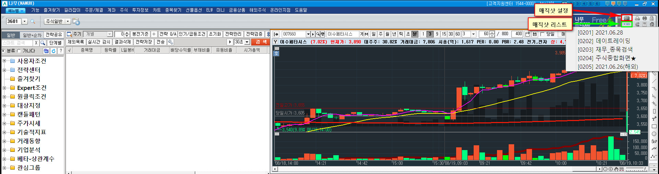This screenshot has height=174, width=659.
Task: Toggle the 일 daily period button
Action: click(373, 34)
